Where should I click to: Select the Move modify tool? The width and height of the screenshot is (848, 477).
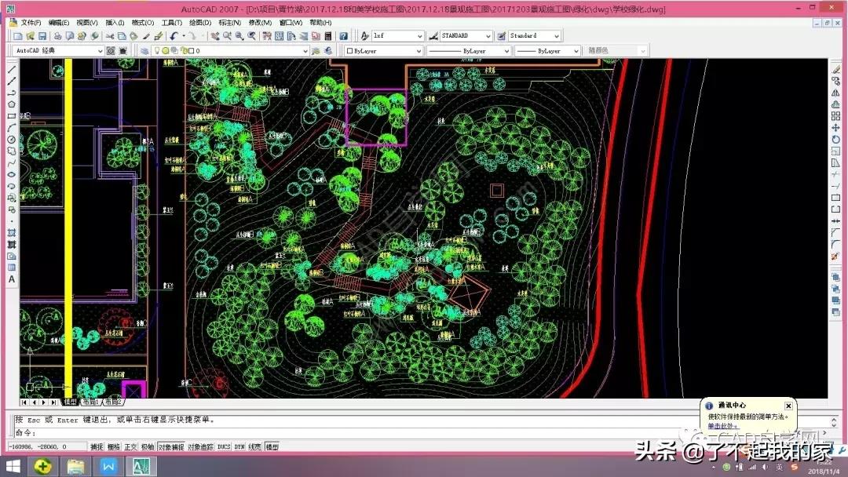835,128
